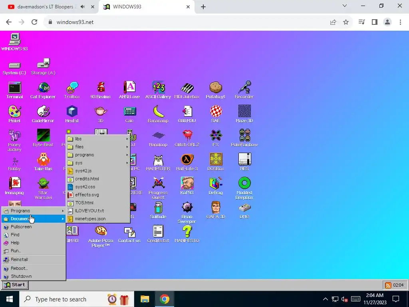Viewport: 409px width, 307px height.
Task: Select Shutdown in the start menu
Action: [34, 276]
